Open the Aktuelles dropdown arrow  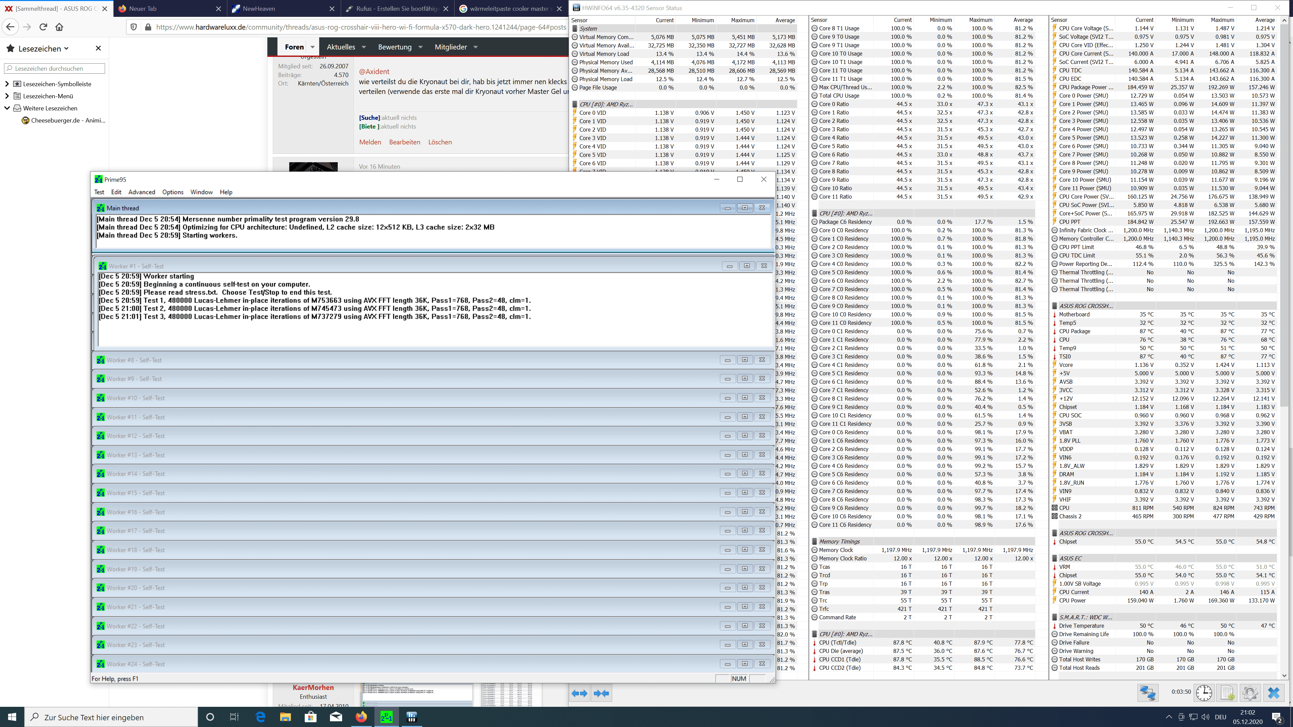click(363, 47)
